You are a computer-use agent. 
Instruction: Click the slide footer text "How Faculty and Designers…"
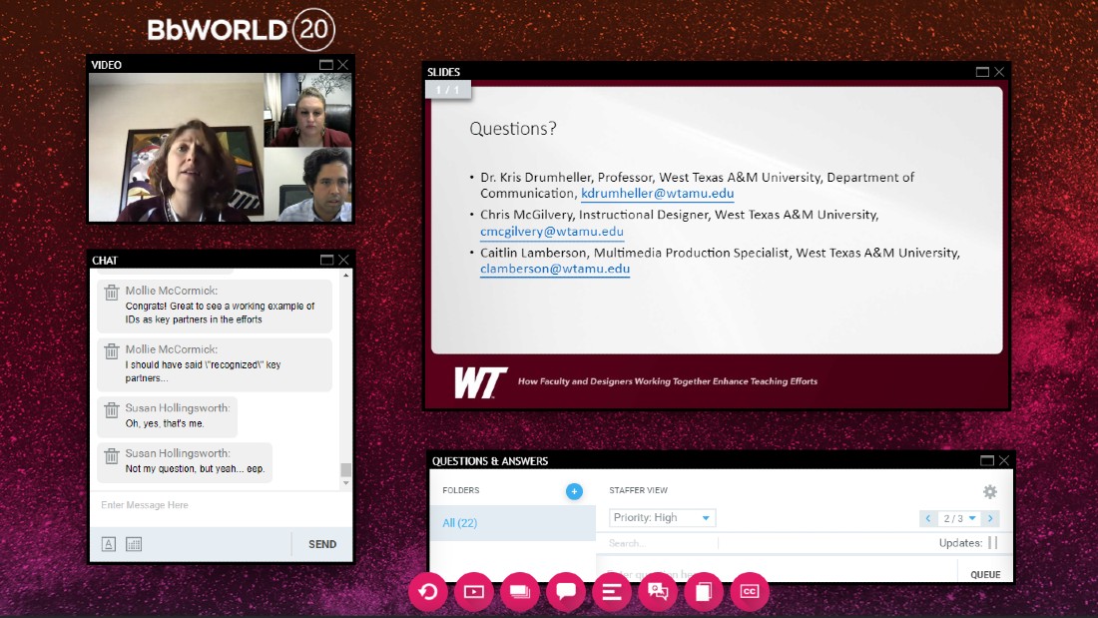pyautogui.click(x=668, y=381)
